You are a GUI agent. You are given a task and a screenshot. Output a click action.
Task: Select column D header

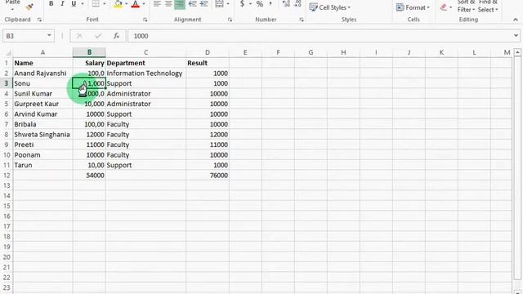click(208, 52)
